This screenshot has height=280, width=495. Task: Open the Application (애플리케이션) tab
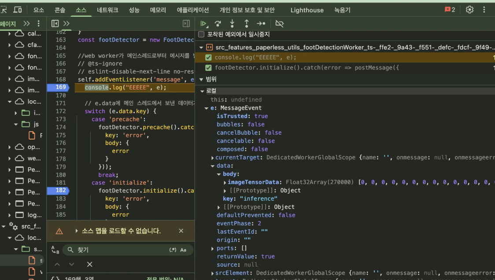pyautogui.click(x=193, y=10)
